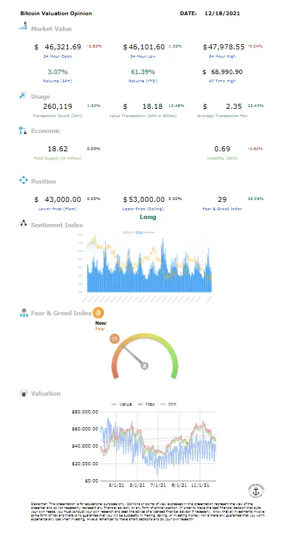Click the $80,000.00 axis label

coord(85,411)
